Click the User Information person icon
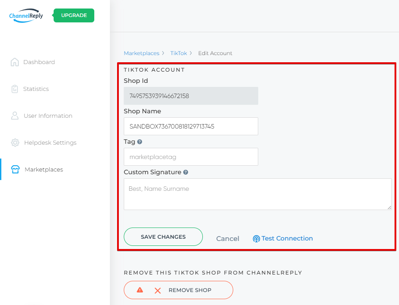Viewport: 399px width, 305px height. (x=15, y=116)
